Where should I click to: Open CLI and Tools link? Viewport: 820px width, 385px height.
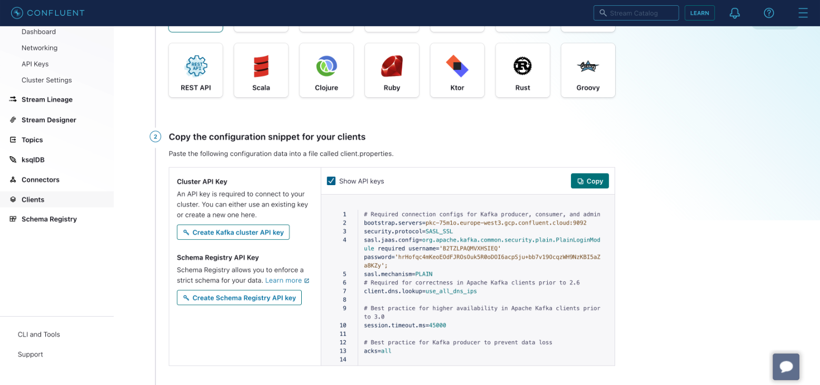tap(39, 335)
